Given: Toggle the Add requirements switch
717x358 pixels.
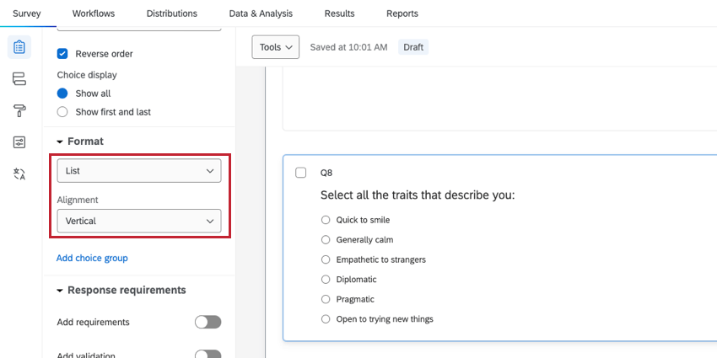Looking at the screenshot, I should (208, 322).
